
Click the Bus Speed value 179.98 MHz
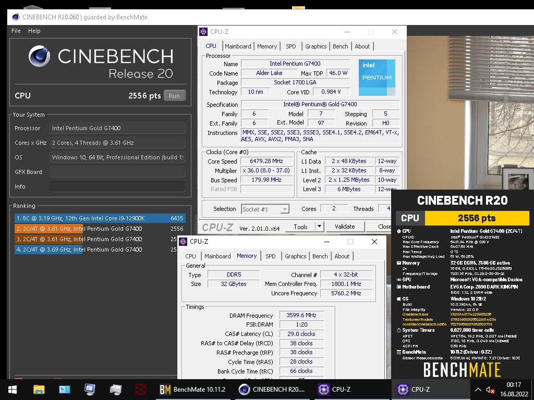click(x=266, y=180)
